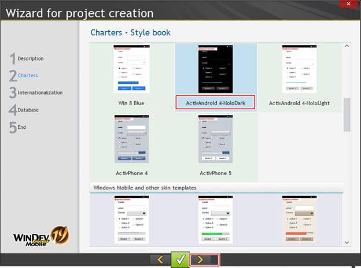Screen dimensions: 361x268
Task: Click the style book scroll up arrow
Action: 347,46
